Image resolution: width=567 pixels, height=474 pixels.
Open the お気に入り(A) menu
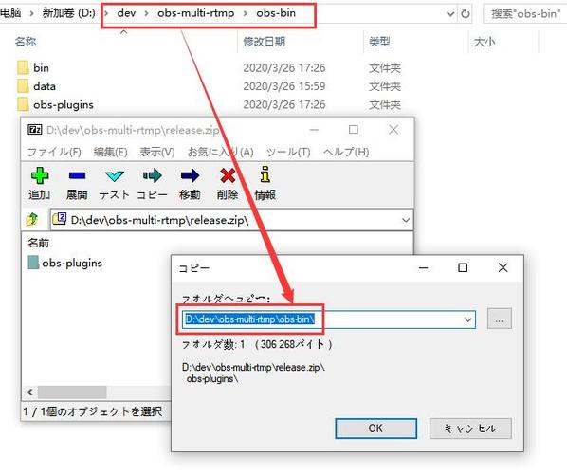220,152
